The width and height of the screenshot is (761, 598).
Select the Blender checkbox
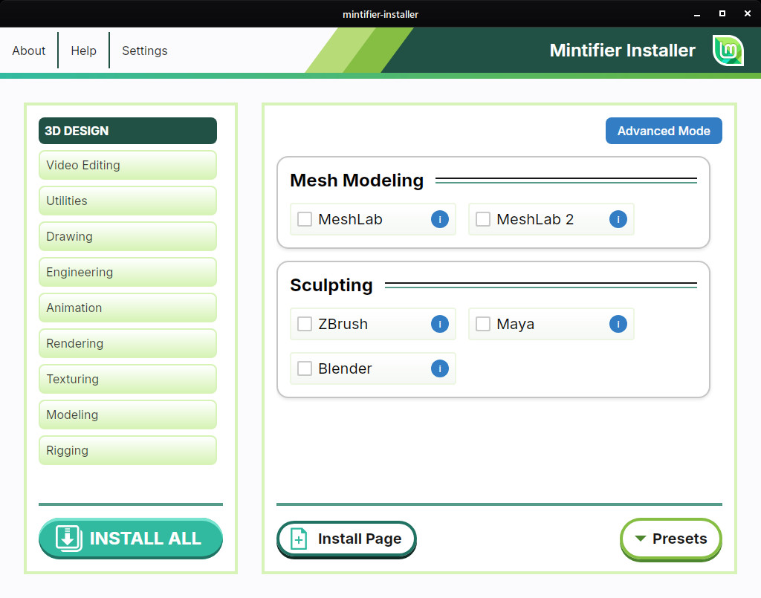click(x=305, y=368)
